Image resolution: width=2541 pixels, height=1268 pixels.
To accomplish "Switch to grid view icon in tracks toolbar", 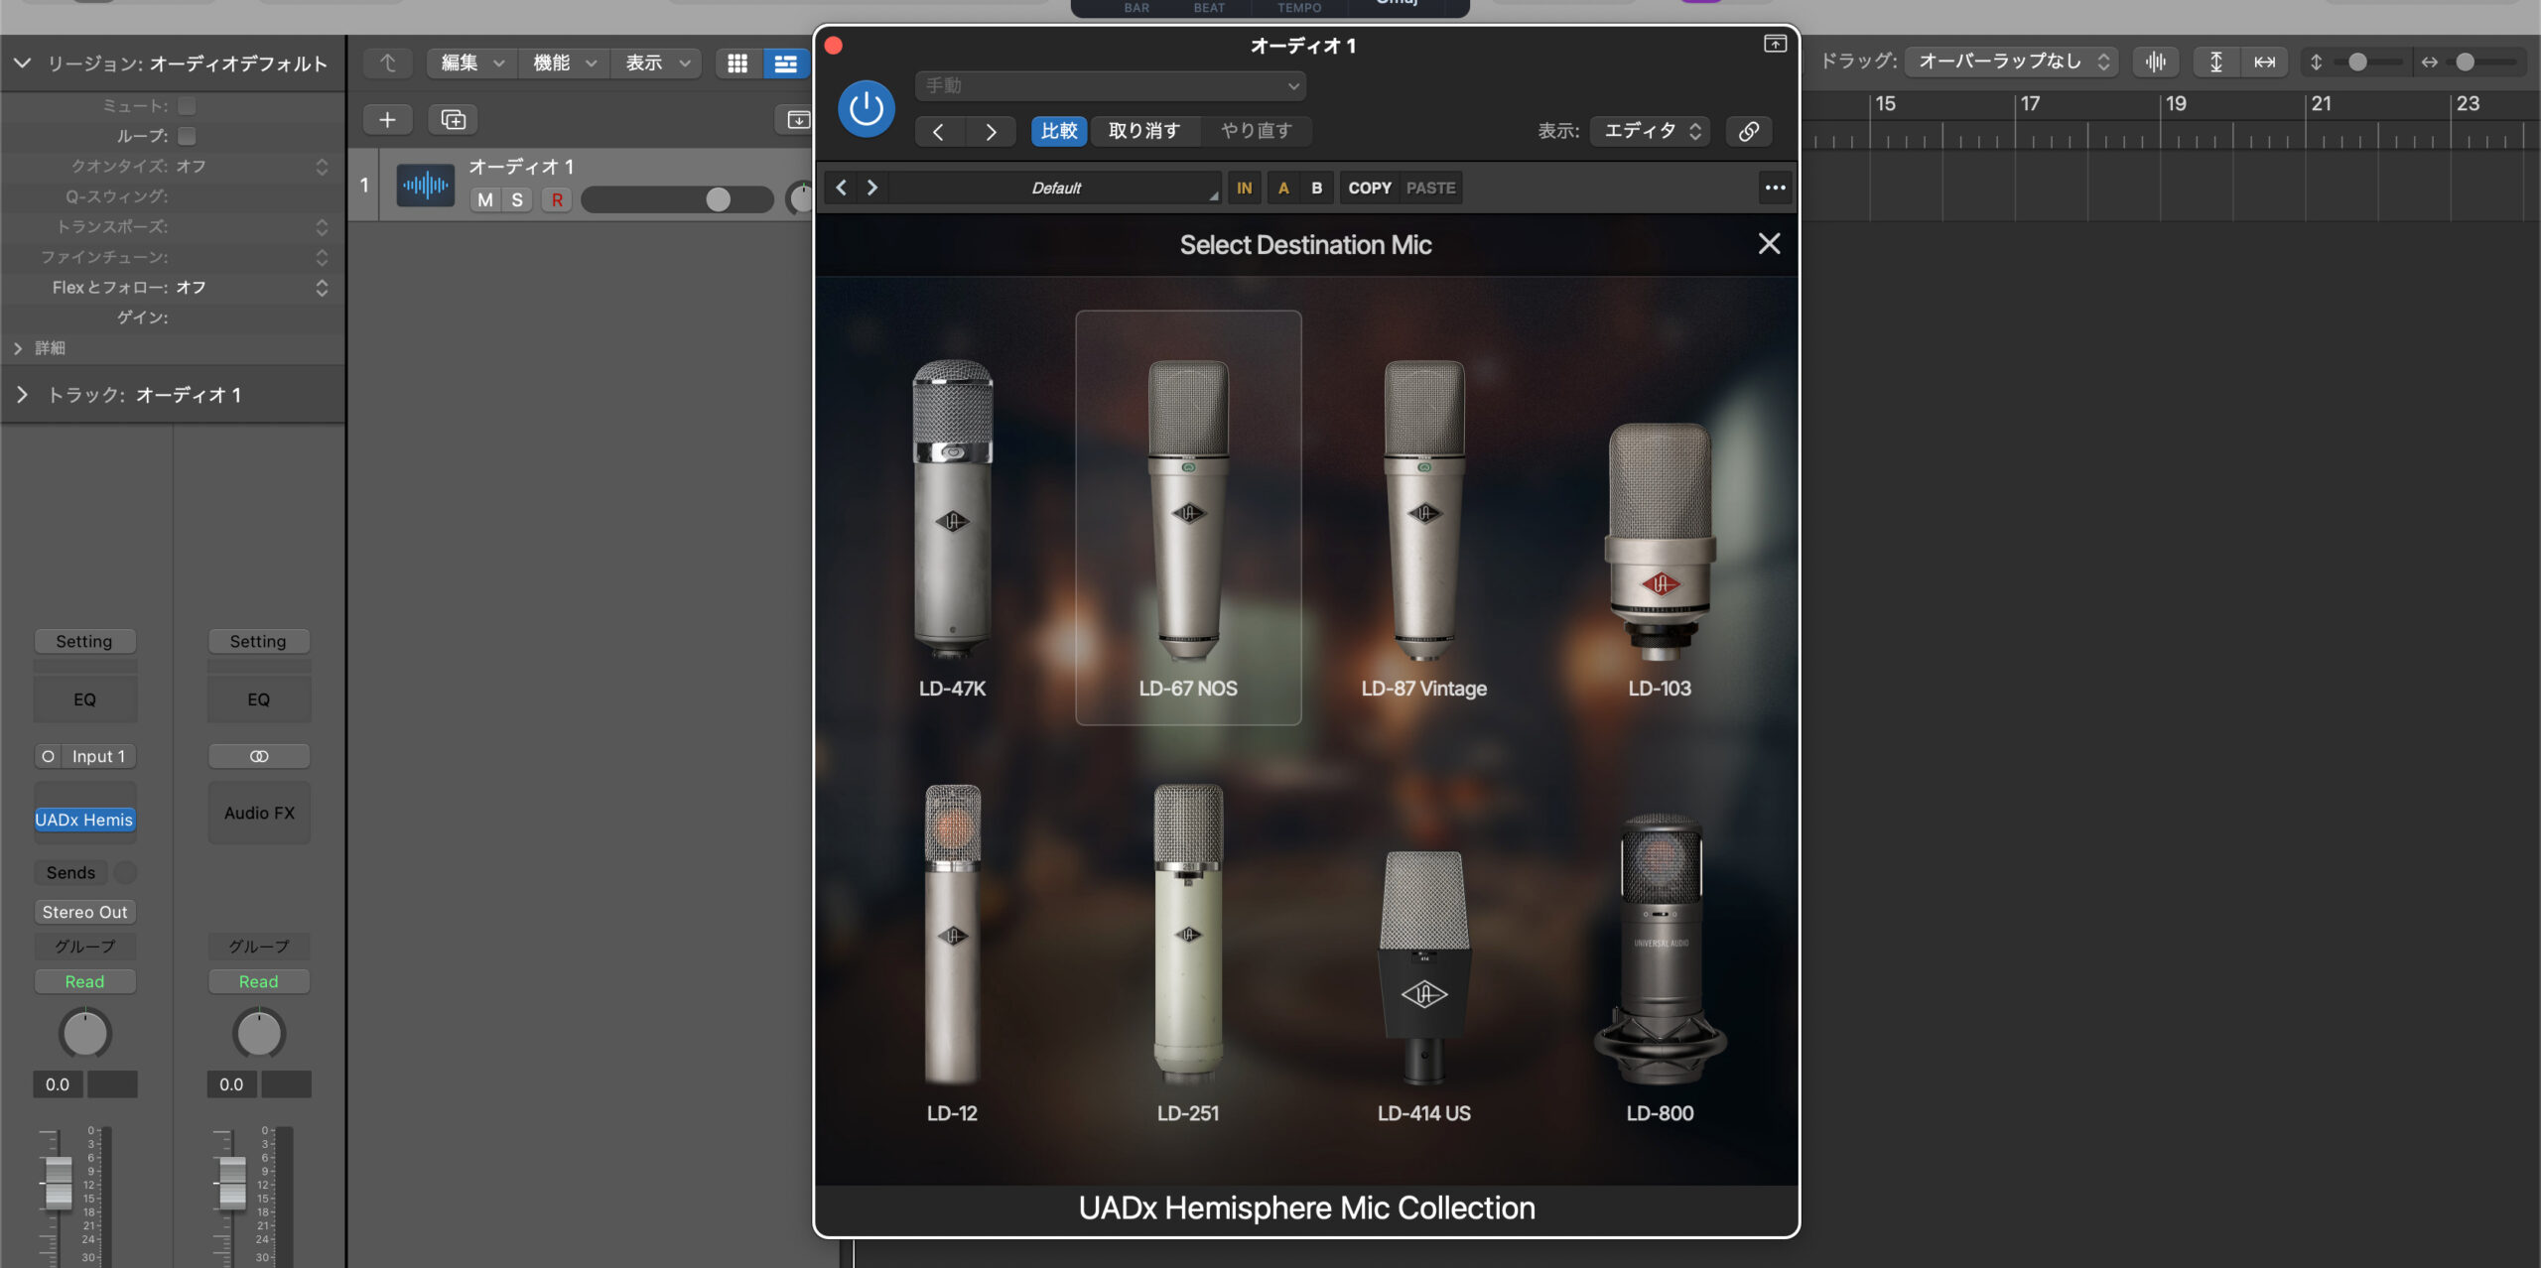I will (737, 63).
